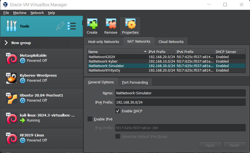Check the Enable IPv6 checkbox
Viewport: 250px width, 153px height.
pyautogui.click(x=90, y=119)
